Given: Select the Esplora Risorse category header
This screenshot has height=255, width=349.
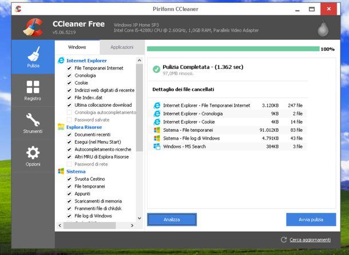Looking at the screenshot, I should coord(84,127).
